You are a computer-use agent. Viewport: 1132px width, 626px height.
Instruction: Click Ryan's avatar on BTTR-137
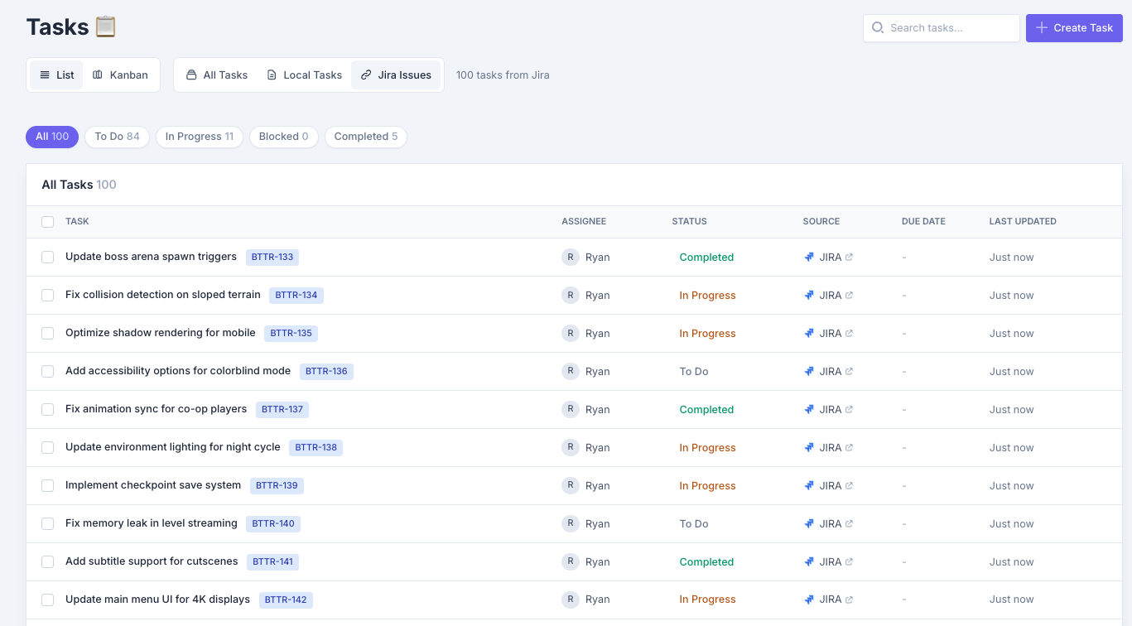tap(570, 409)
